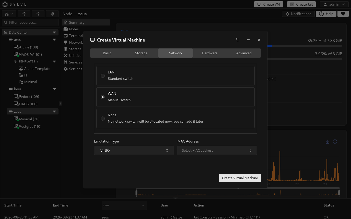Collapse the ares node

[54, 40]
